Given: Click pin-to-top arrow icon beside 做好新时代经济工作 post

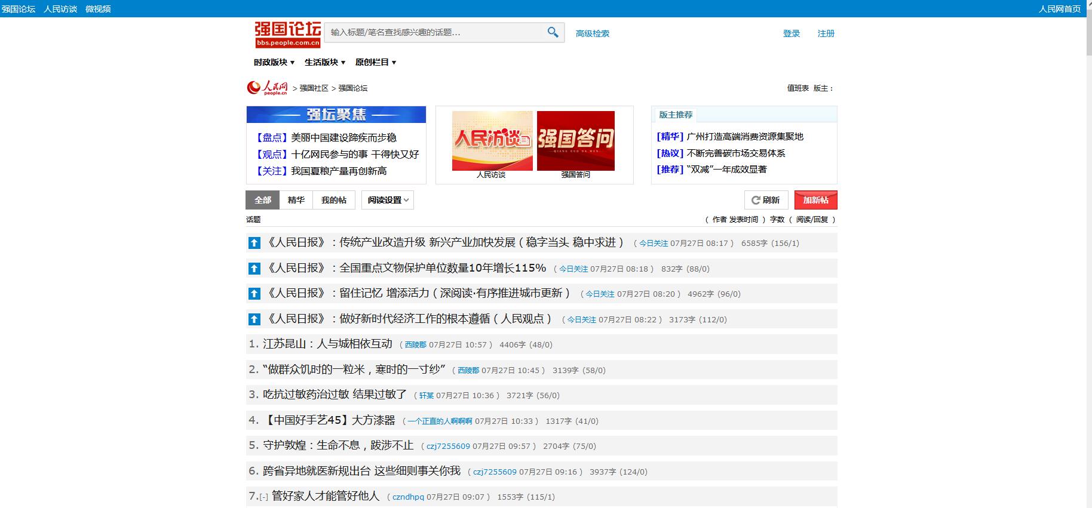Looking at the screenshot, I should pos(254,319).
